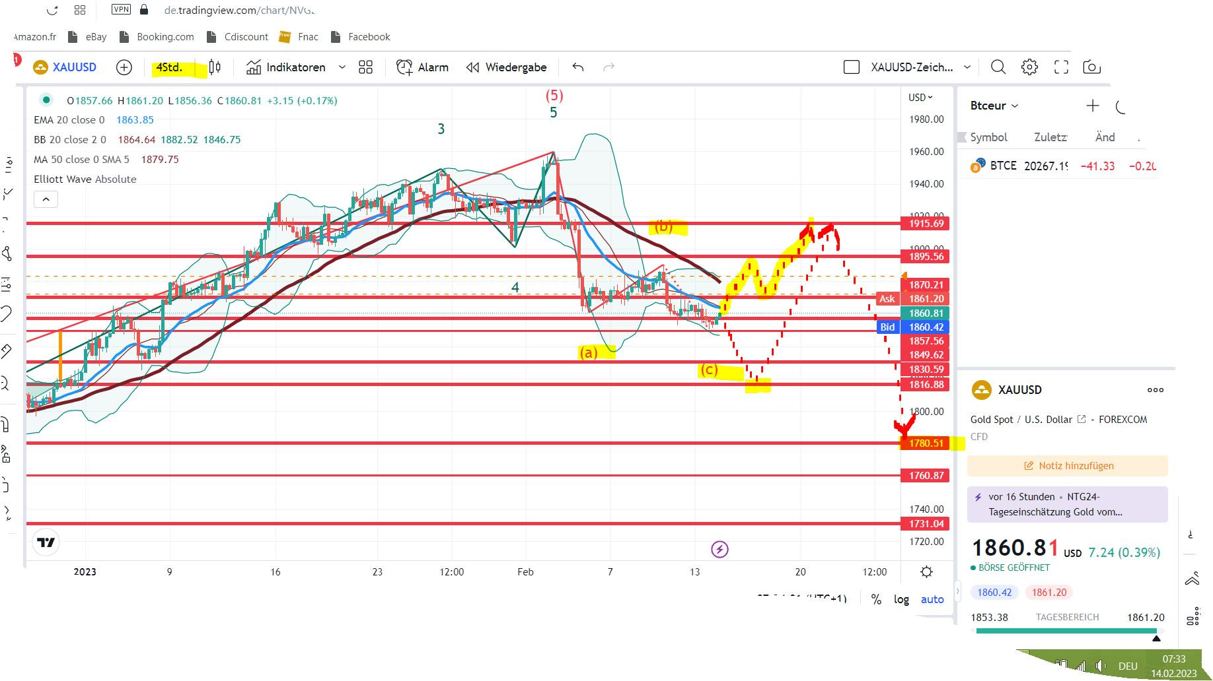Redo action arrow

[609, 67]
